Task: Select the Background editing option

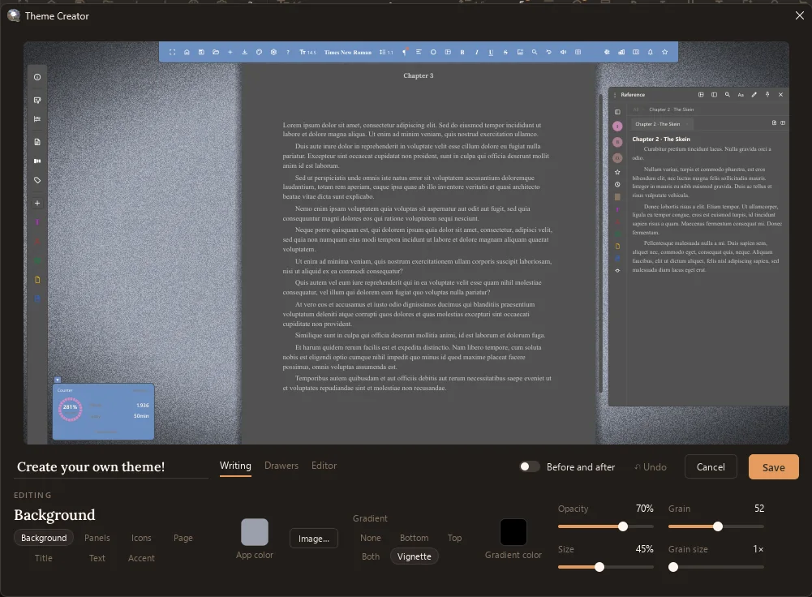Action: (x=44, y=538)
